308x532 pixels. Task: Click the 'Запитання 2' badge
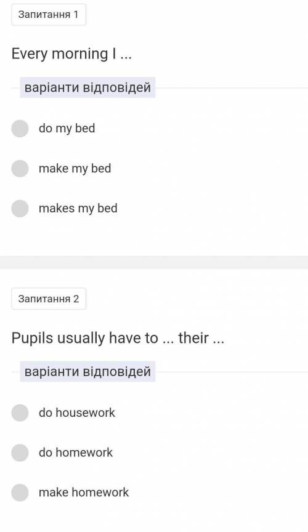(x=49, y=299)
